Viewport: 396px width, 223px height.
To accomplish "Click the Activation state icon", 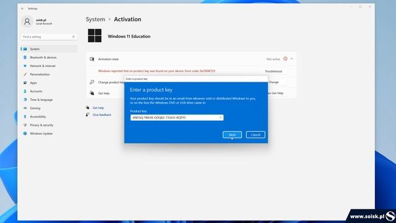I will [92, 59].
